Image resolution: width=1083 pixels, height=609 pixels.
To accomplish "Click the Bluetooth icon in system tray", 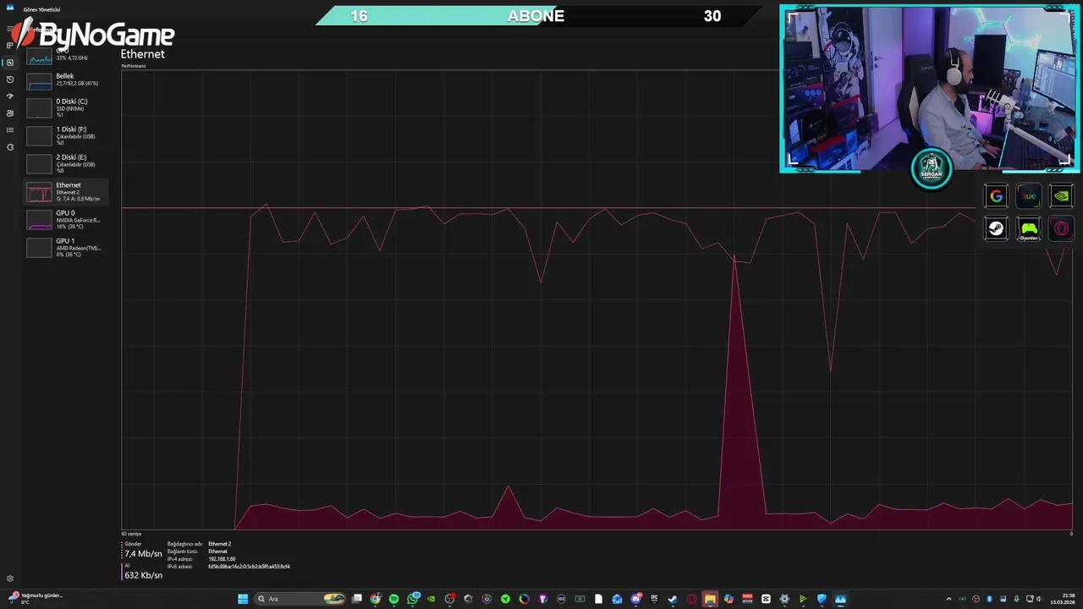I will coord(990,599).
